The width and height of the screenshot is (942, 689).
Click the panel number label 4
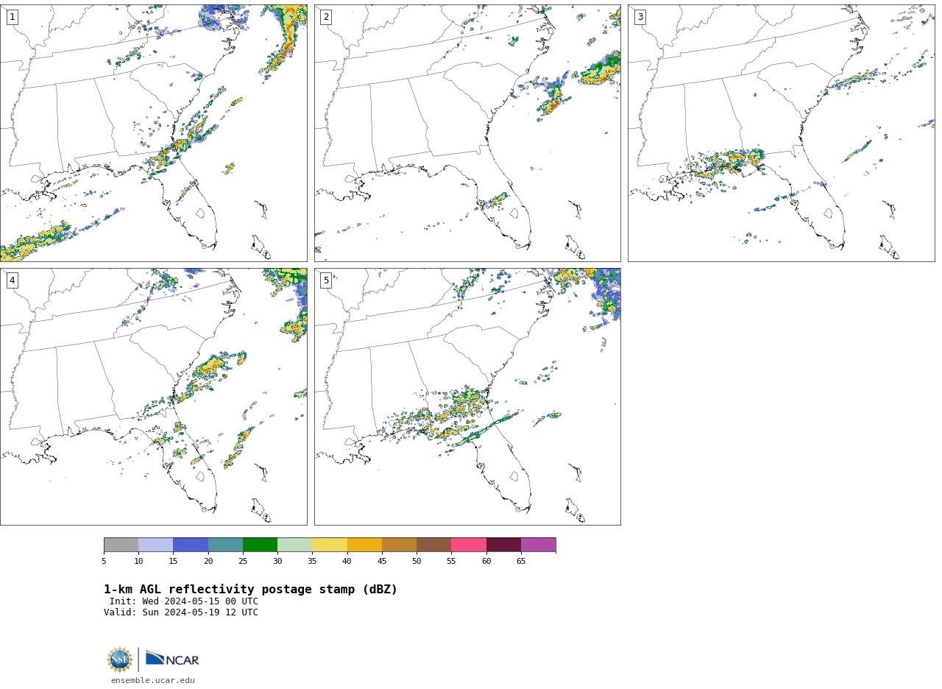tap(12, 280)
